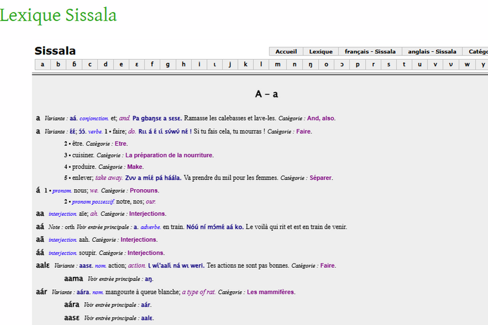Open the Accueil tab
The width and height of the screenshot is (488, 325).
pyautogui.click(x=286, y=51)
